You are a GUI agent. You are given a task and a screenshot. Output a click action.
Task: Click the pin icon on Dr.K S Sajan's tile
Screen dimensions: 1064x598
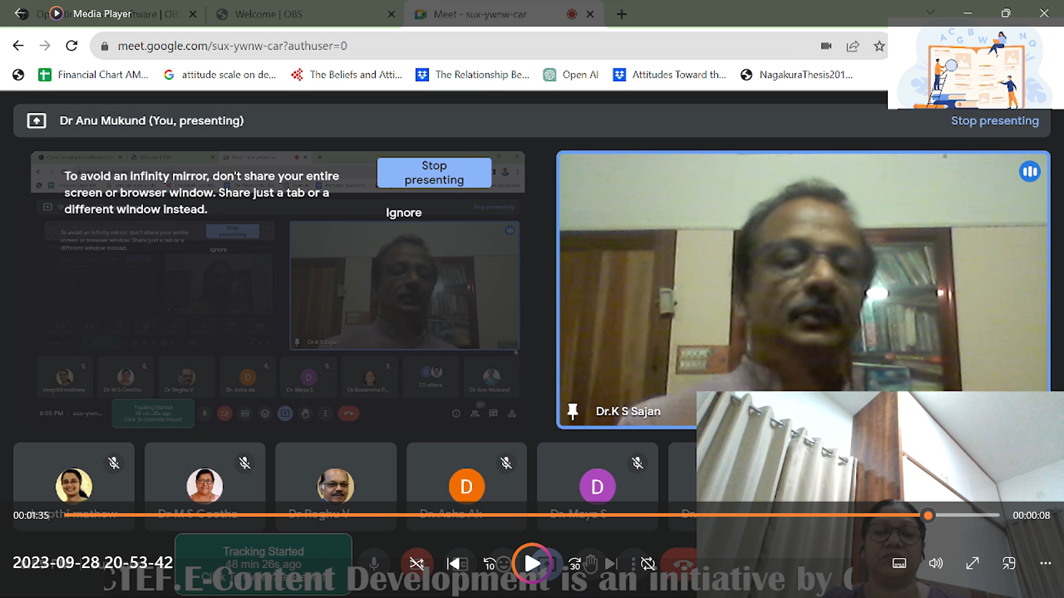[x=573, y=411]
